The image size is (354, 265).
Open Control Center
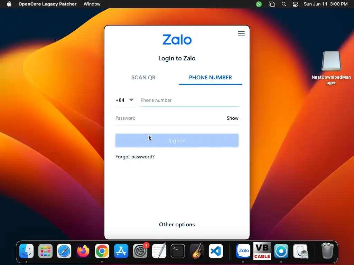(x=295, y=4)
